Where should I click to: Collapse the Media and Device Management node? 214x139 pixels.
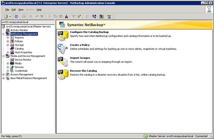click(x=3, y=56)
